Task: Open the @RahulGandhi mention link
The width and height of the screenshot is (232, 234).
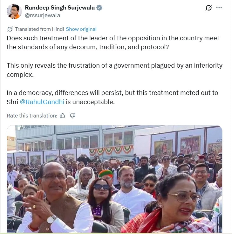Action: [x=42, y=102]
